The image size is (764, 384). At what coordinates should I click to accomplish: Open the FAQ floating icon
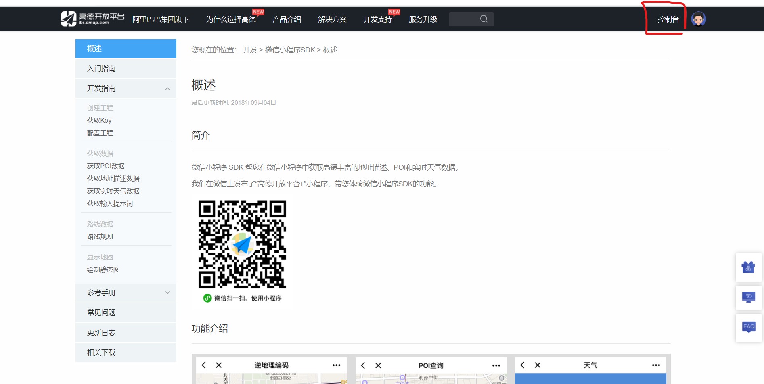click(749, 327)
